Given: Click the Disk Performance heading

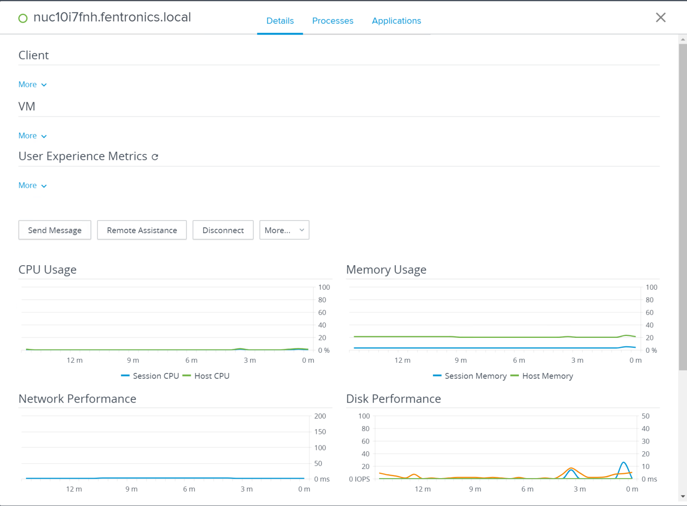Looking at the screenshot, I should coord(393,399).
